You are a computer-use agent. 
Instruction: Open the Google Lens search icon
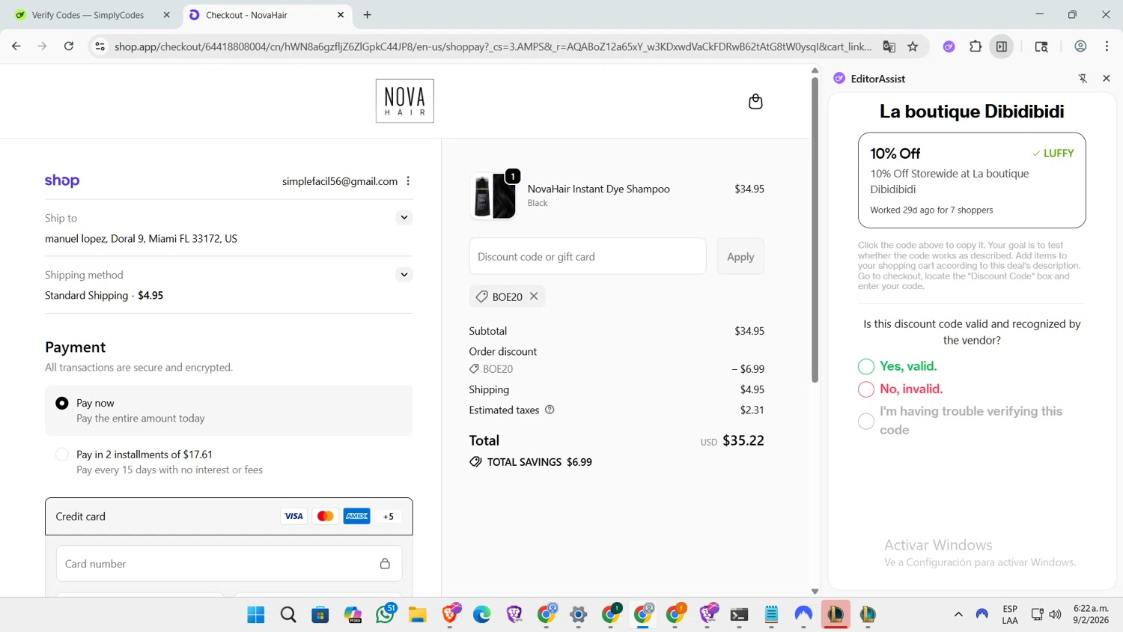point(1041,46)
